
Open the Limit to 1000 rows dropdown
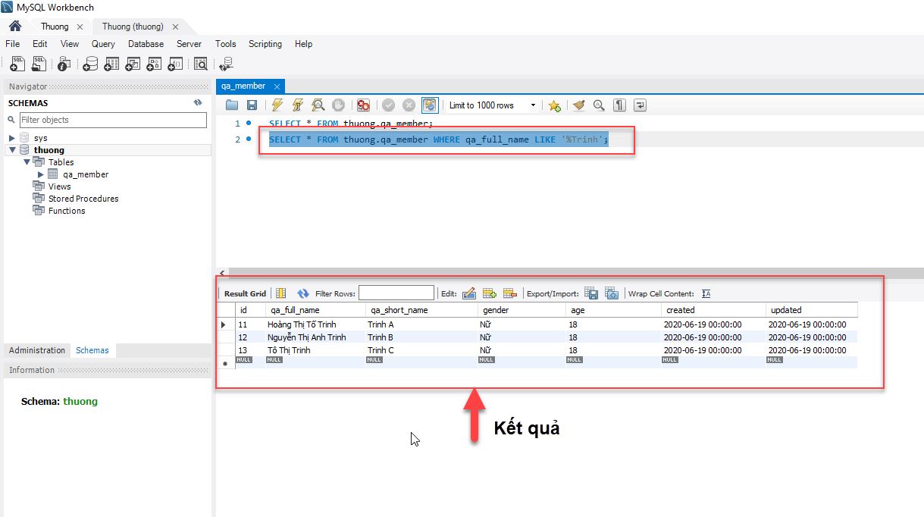tap(493, 105)
